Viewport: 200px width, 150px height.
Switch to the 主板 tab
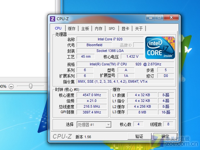[85, 29]
